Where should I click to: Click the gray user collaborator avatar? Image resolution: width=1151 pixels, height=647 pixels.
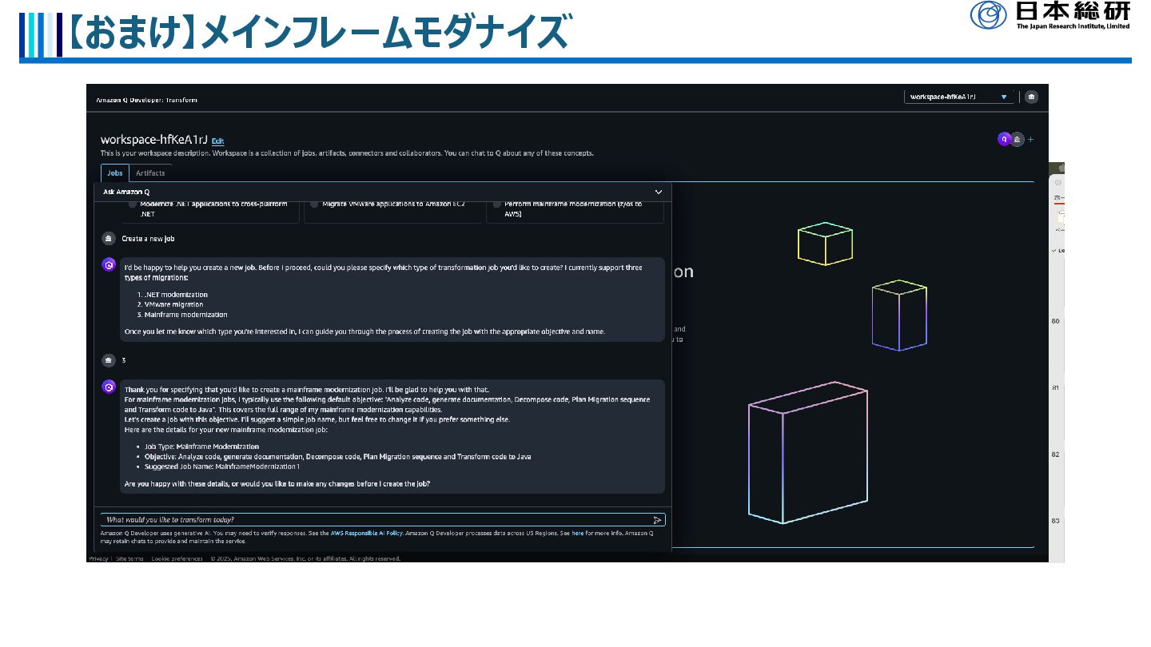click(1017, 139)
